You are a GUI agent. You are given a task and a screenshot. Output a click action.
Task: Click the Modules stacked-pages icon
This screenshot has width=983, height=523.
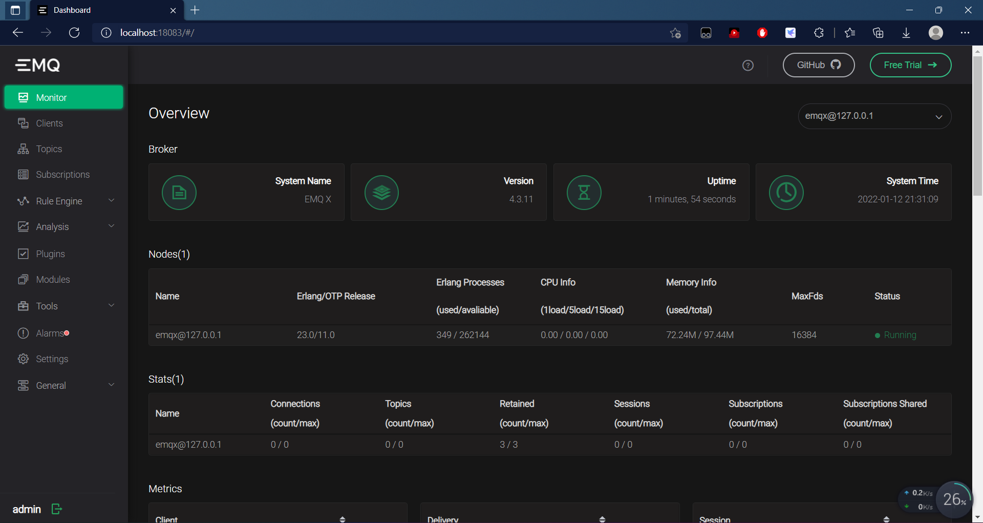23,279
